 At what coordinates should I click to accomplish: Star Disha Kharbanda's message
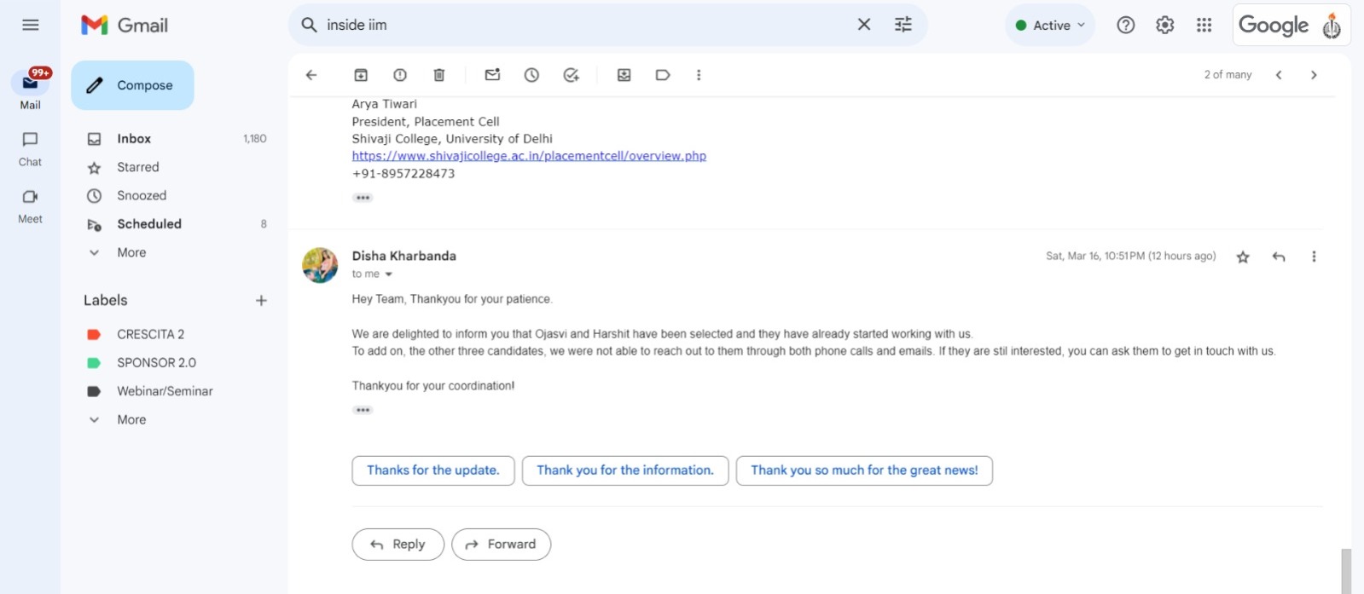(1243, 257)
